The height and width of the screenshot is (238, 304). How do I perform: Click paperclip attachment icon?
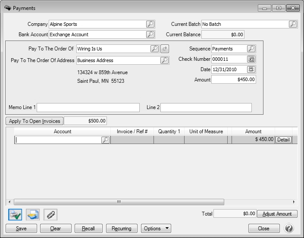[50, 215]
